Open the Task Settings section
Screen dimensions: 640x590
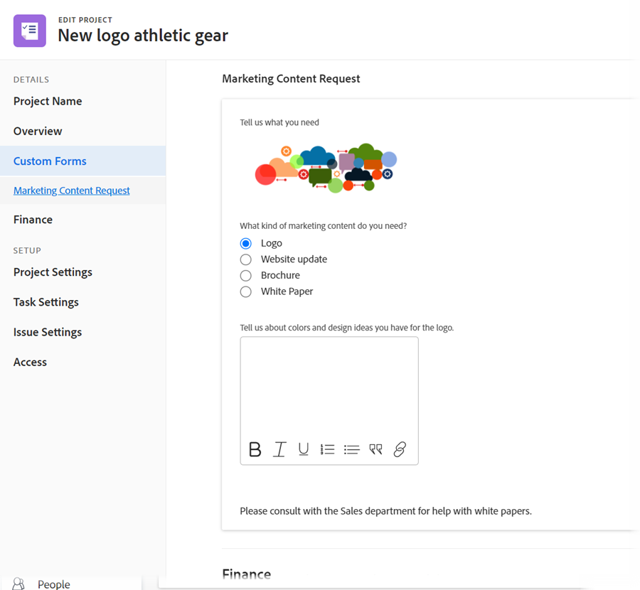[46, 302]
